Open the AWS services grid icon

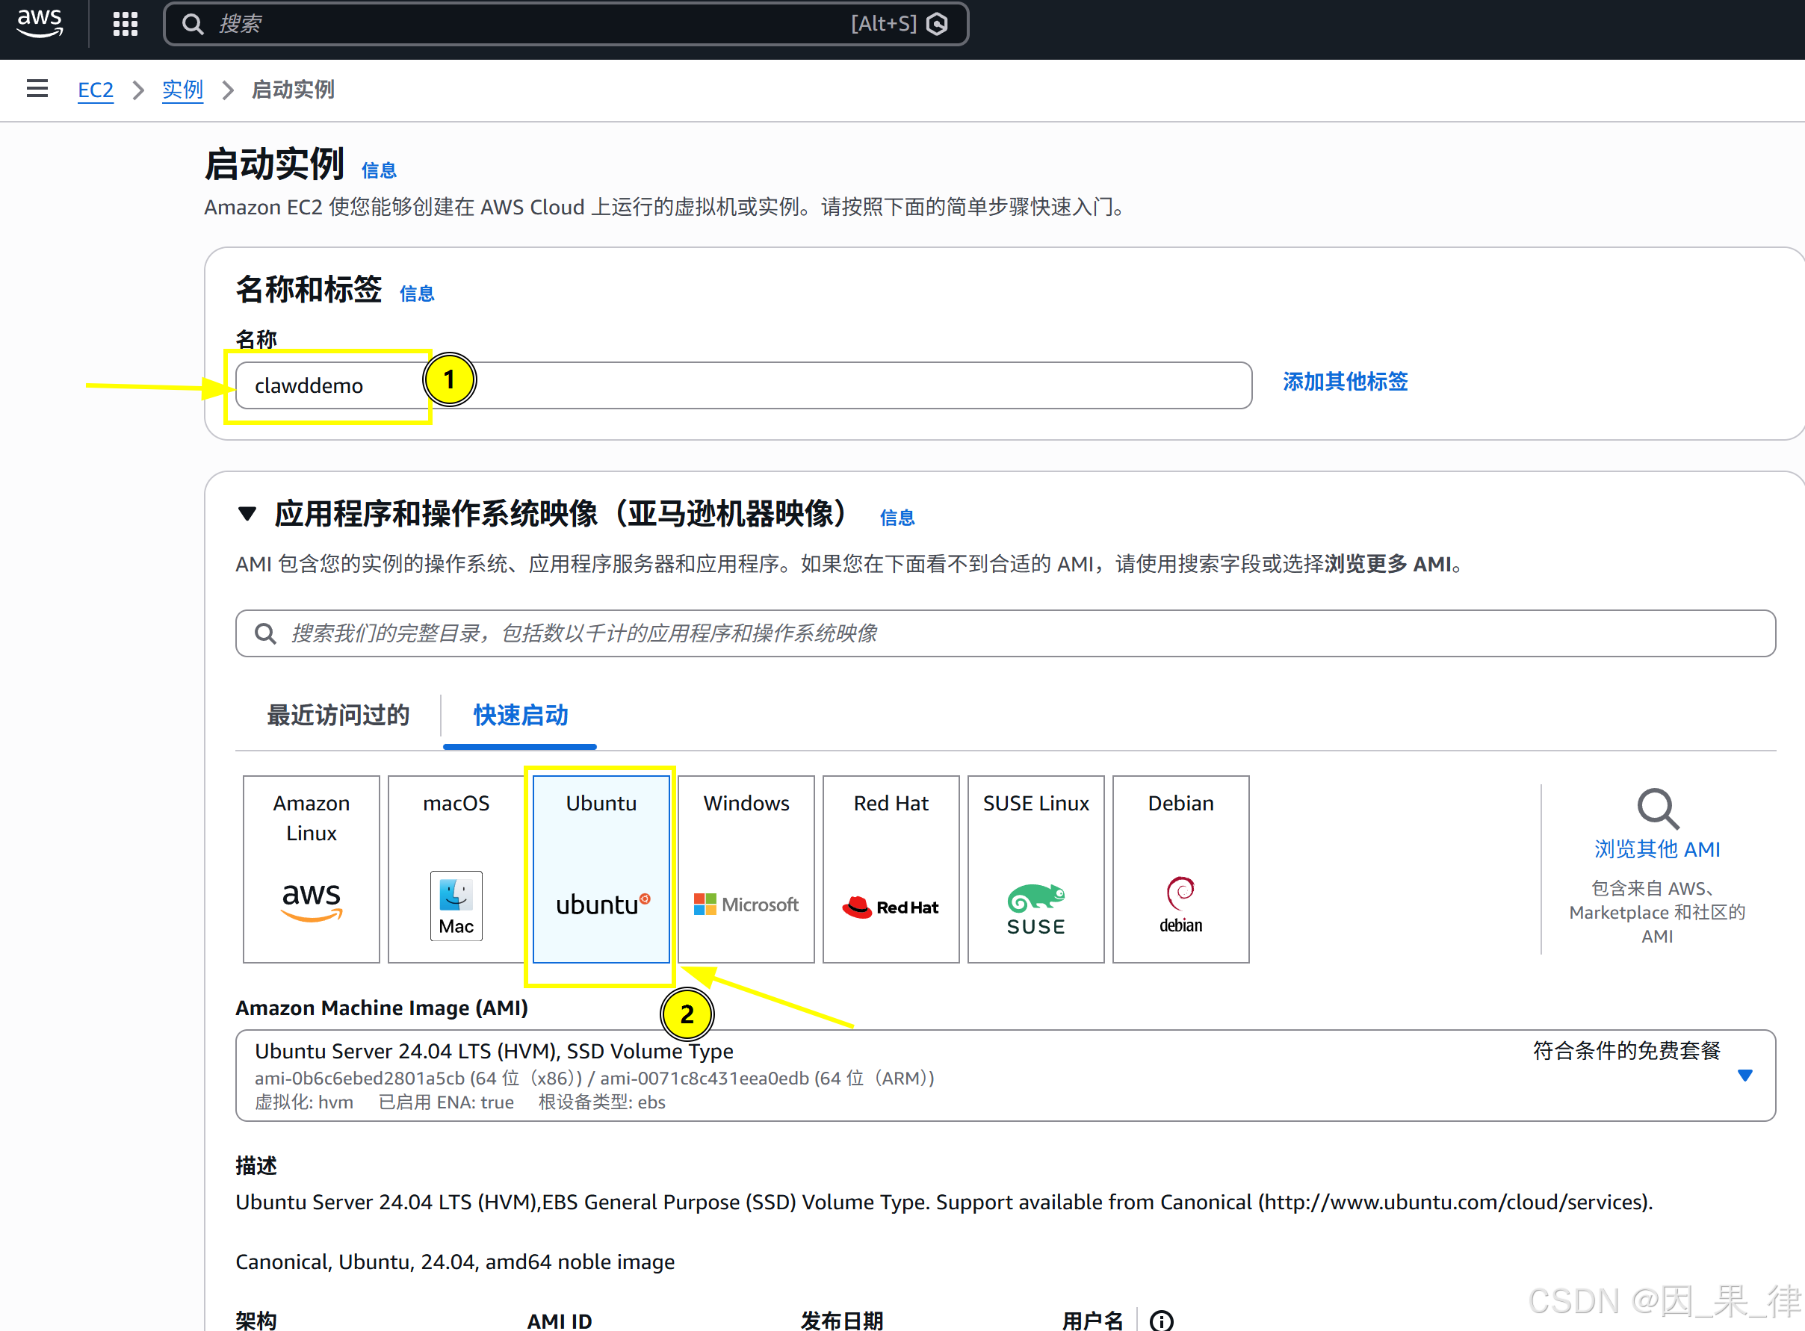tap(125, 23)
